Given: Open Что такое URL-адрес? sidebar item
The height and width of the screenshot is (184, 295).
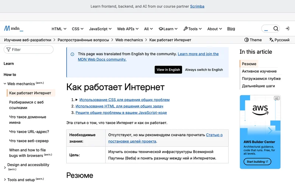Looking at the screenshot, I should [29, 132].
